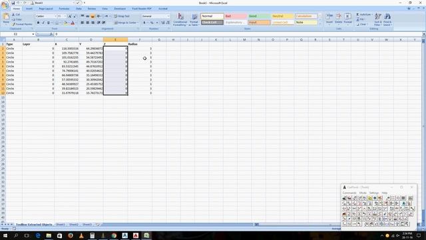Click the Copy command

coord(17,19)
